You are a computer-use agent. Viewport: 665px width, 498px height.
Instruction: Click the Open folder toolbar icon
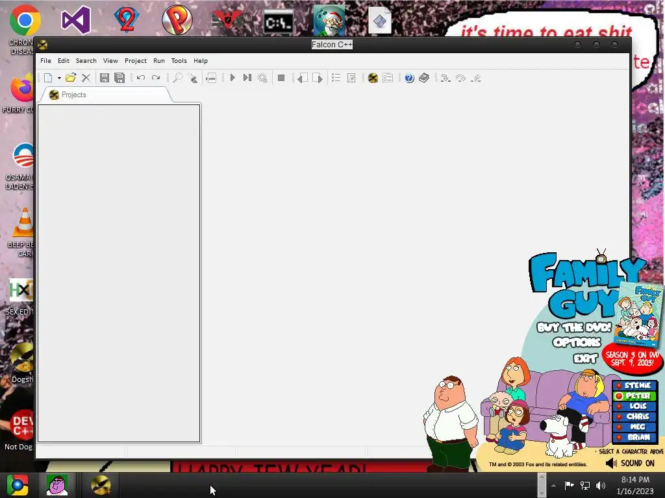71,78
